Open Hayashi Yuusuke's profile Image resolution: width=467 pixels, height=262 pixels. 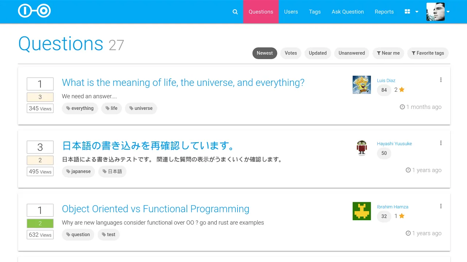coord(394,143)
